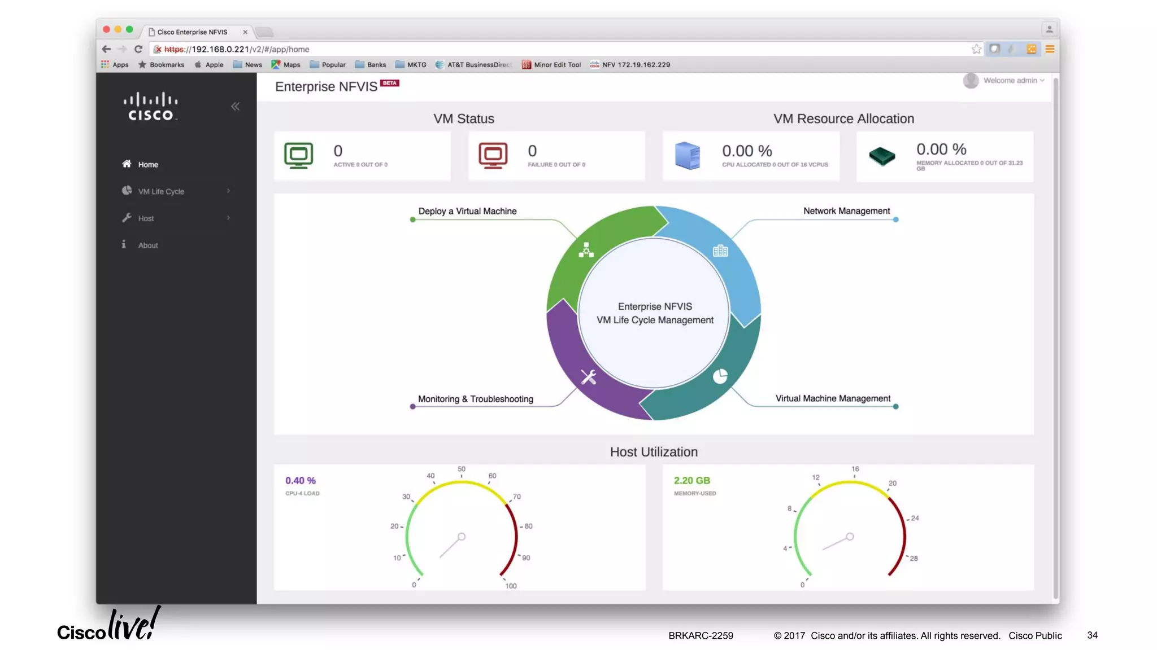Open the About sidebar item
The height and width of the screenshot is (650, 1157).
coord(148,245)
